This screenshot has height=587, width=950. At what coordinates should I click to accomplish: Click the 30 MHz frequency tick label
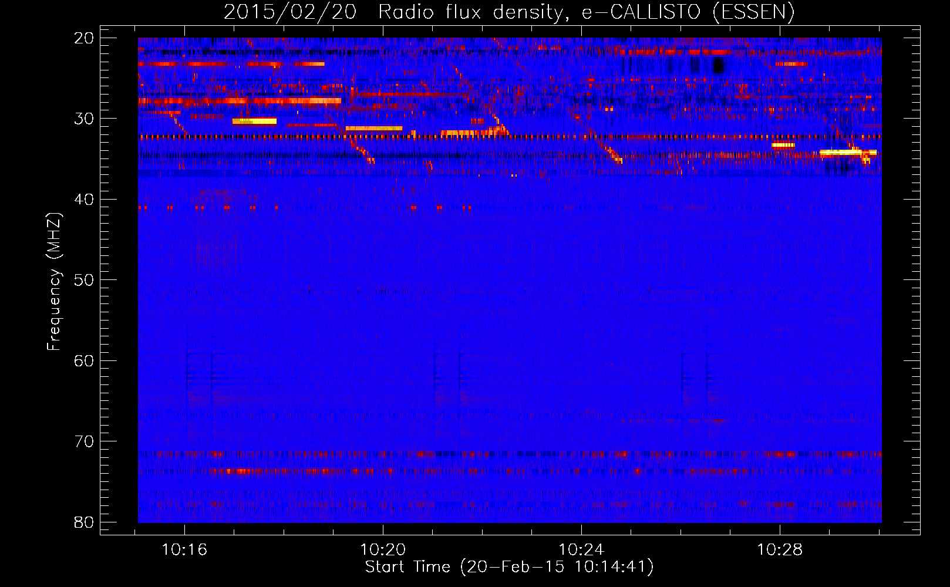click(x=84, y=119)
